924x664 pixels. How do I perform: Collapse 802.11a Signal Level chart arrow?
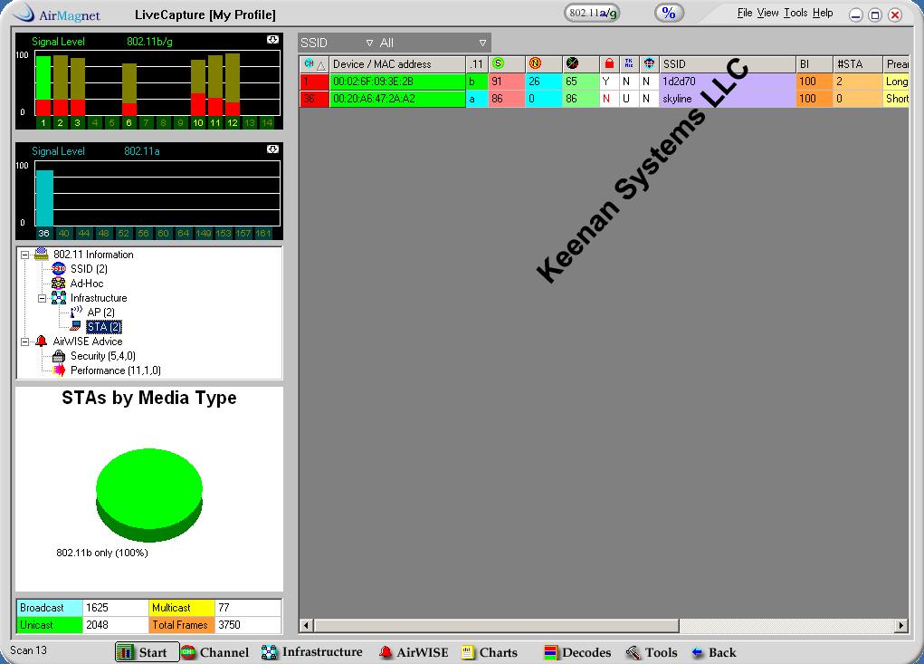[x=272, y=149]
